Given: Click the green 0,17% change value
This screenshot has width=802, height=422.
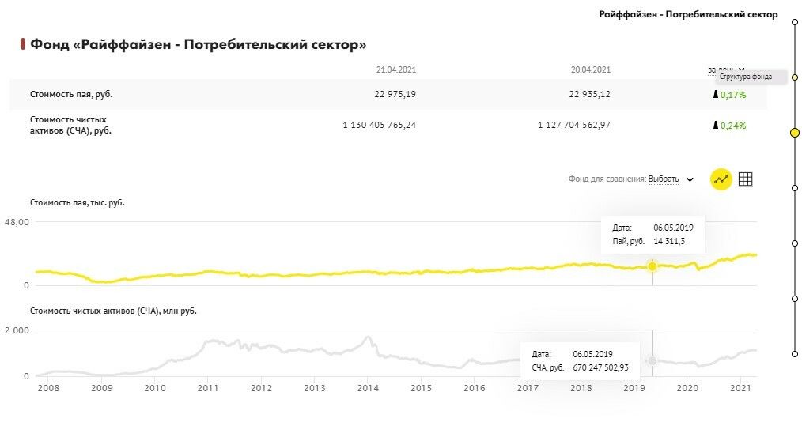Looking at the screenshot, I should point(733,95).
